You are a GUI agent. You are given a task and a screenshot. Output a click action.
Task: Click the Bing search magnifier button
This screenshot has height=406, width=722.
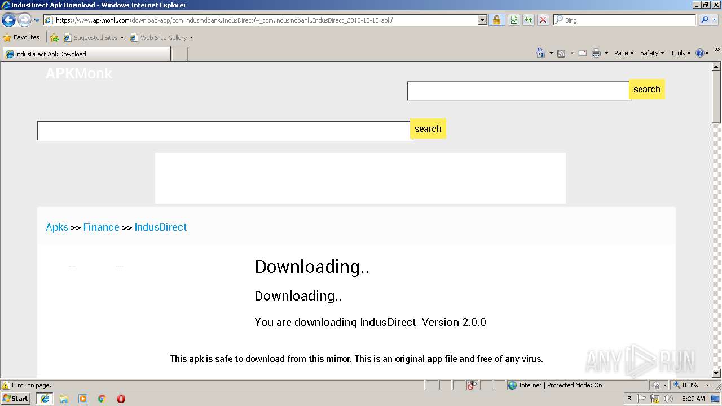[705, 20]
